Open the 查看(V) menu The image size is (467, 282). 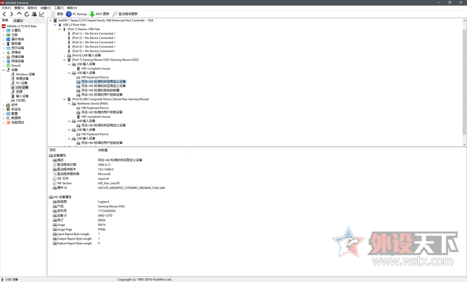[19, 8]
